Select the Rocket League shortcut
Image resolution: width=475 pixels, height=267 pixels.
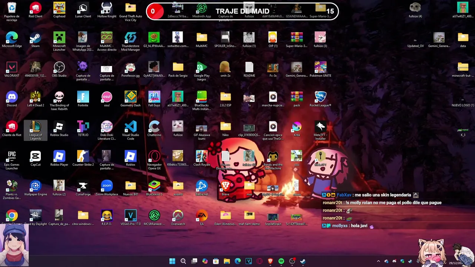pos(321,99)
